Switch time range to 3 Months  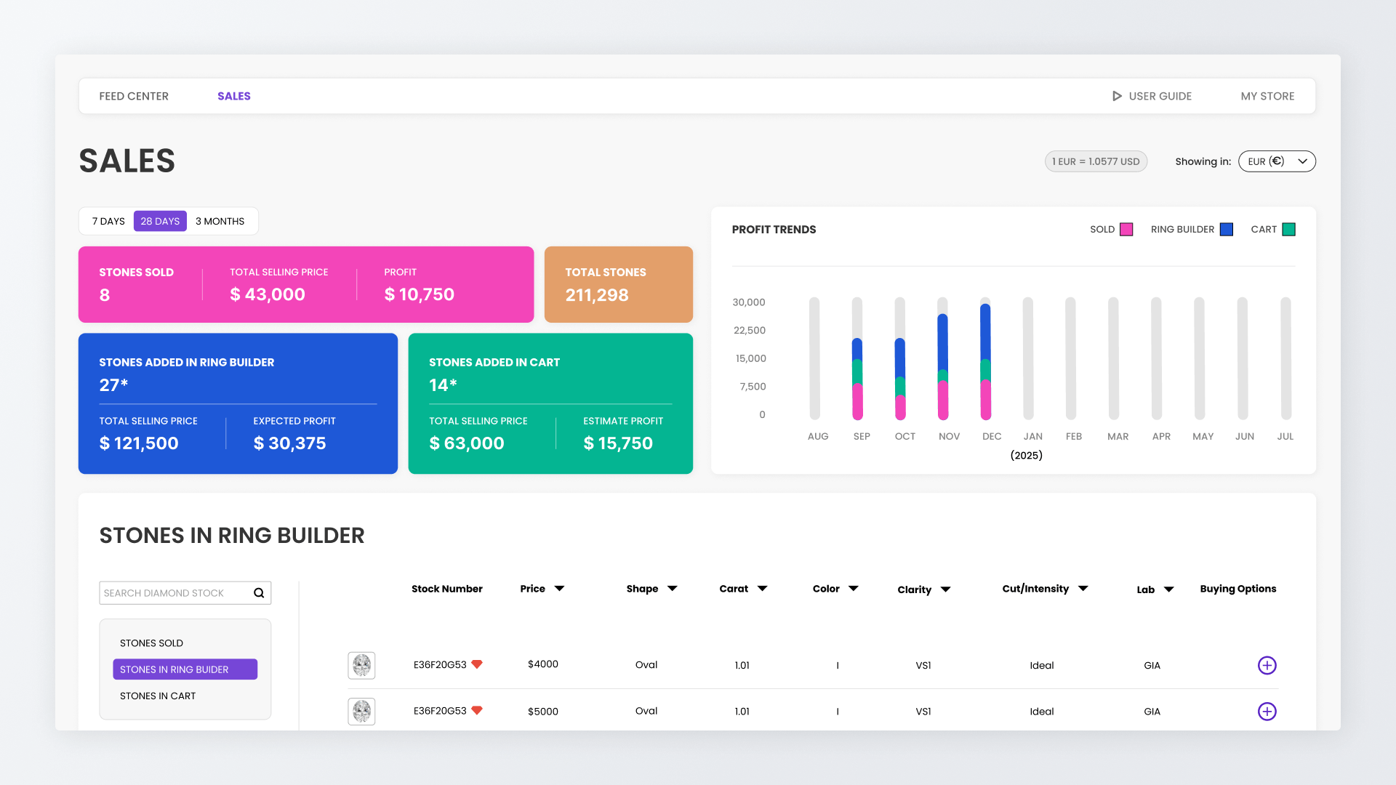coord(220,221)
